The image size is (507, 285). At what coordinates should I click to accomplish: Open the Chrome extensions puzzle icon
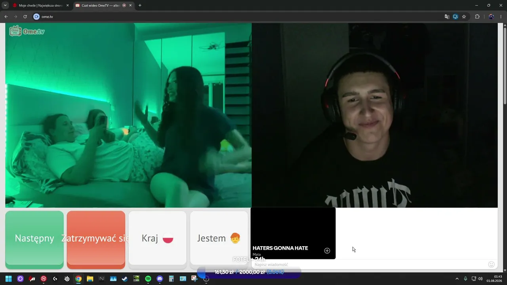tap(477, 17)
